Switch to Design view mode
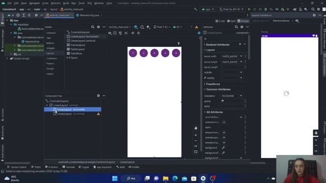The height and width of the screenshot is (183, 326). (x=243, y=21)
